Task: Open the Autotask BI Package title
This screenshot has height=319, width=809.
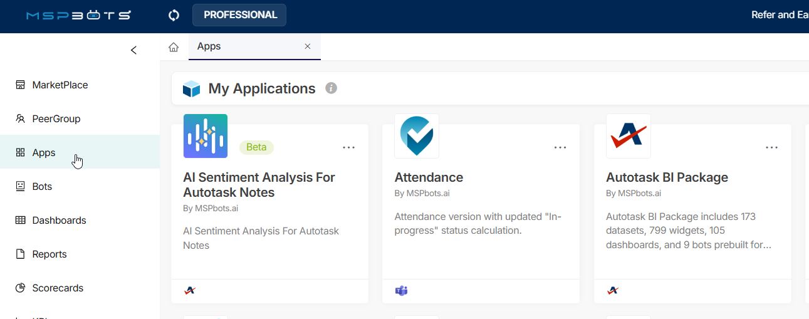Action: coord(667,177)
